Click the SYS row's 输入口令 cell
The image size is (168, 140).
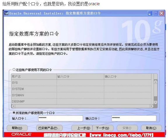click(80, 83)
